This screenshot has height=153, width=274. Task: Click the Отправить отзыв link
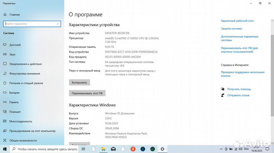point(238,95)
